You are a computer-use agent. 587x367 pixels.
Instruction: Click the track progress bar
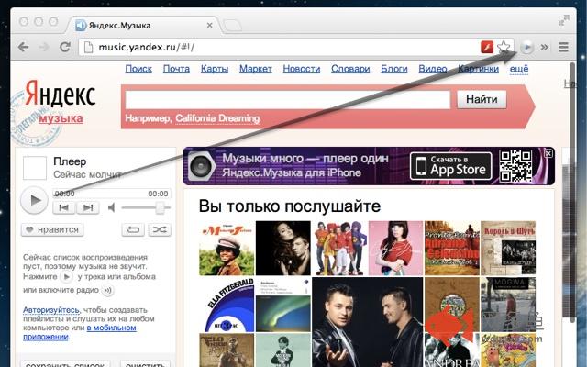tap(111, 194)
